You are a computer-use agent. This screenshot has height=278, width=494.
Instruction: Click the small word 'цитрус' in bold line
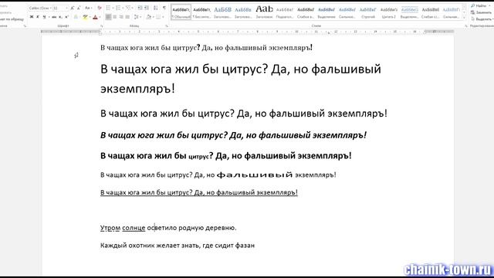[x=198, y=156]
